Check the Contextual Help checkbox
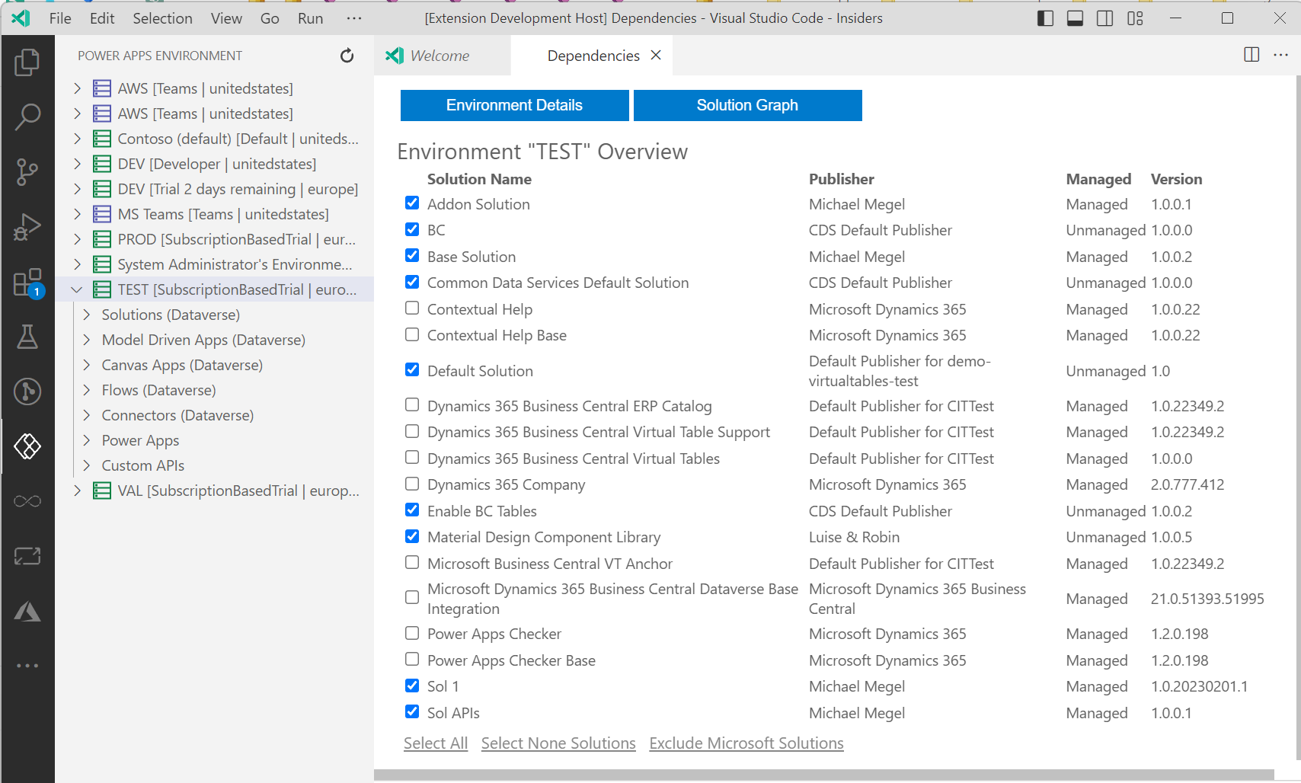 (x=412, y=308)
